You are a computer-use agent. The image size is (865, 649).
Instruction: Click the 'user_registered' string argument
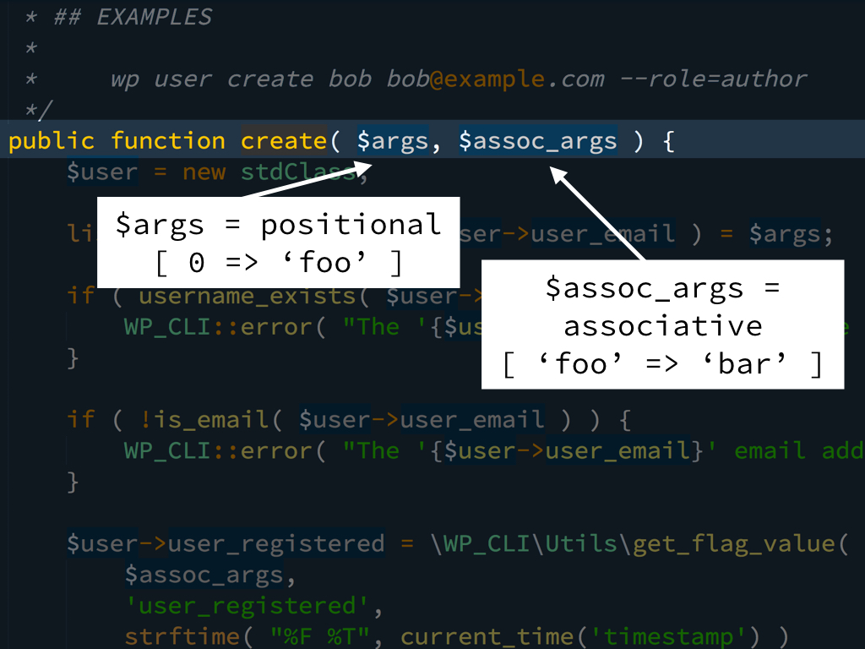click(x=247, y=605)
